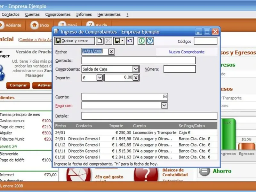This screenshot has width=256, height=192.
Task: Create a new blank comprobante document icon
Action: click(100, 41)
